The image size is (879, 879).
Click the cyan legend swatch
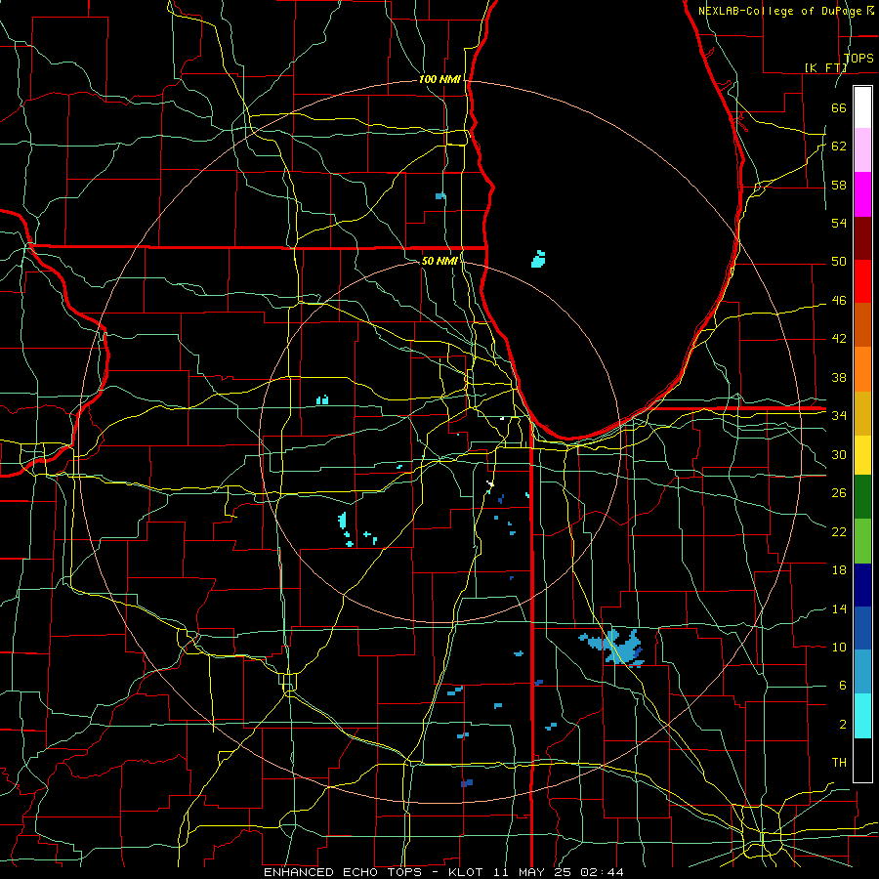pos(862,716)
